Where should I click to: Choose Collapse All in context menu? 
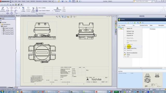coord(130,33)
